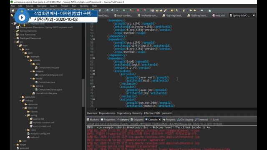Open the Project menu

[64, 6]
